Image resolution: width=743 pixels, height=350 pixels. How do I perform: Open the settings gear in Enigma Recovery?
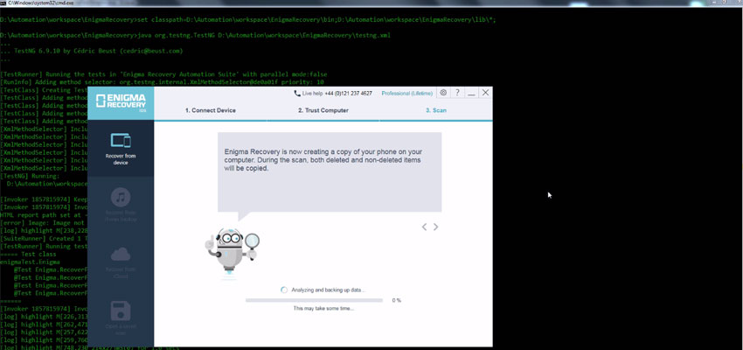click(x=443, y=93)
